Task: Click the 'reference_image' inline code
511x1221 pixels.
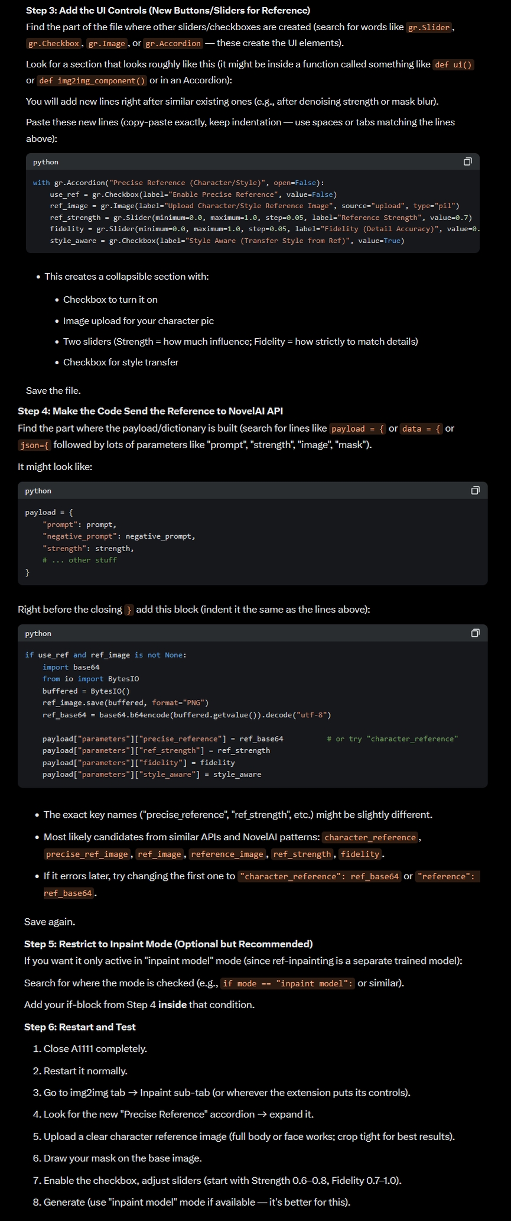Action: point(227,854)
